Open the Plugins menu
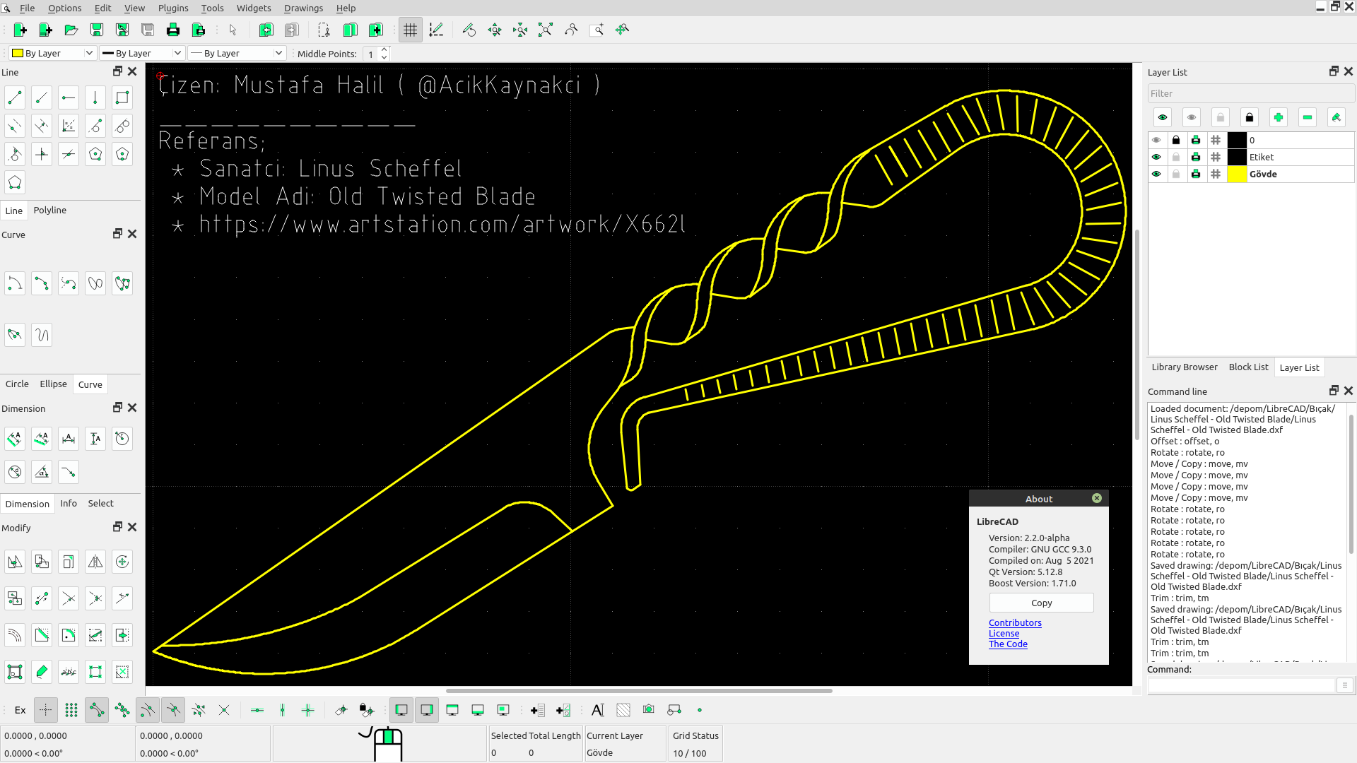Viewport: 1357px width, 763px height. (173, 8)
